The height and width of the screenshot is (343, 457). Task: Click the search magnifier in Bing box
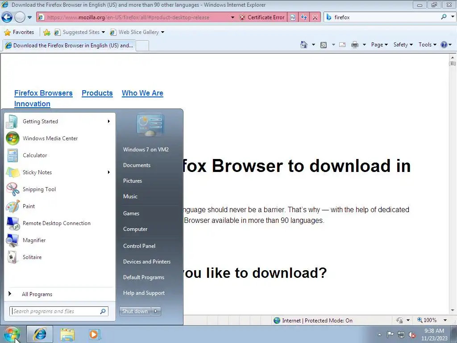click(x=444, y=17)
